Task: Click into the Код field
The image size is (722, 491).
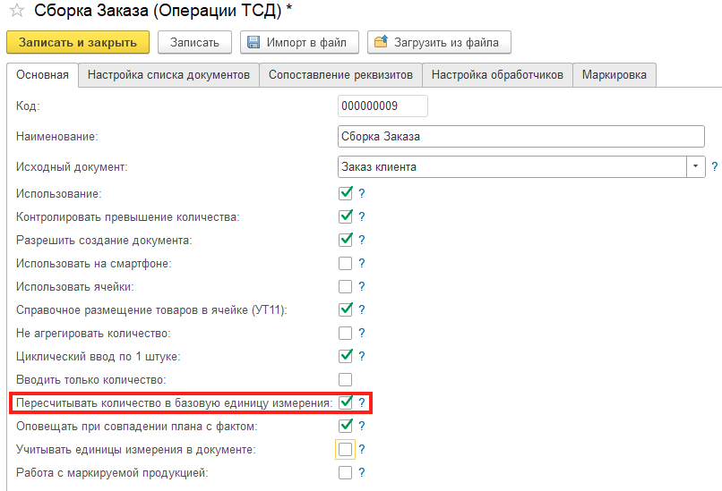Action: [x=382, y=106]
